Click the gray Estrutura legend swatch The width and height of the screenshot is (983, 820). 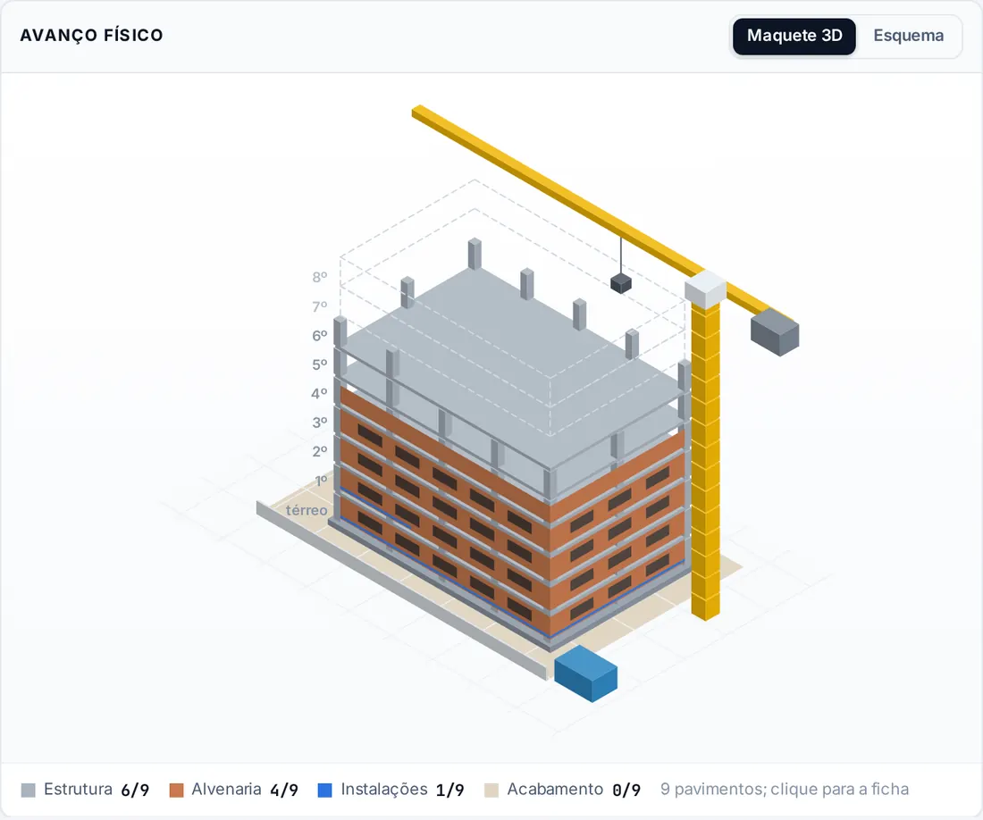[29, 790]
